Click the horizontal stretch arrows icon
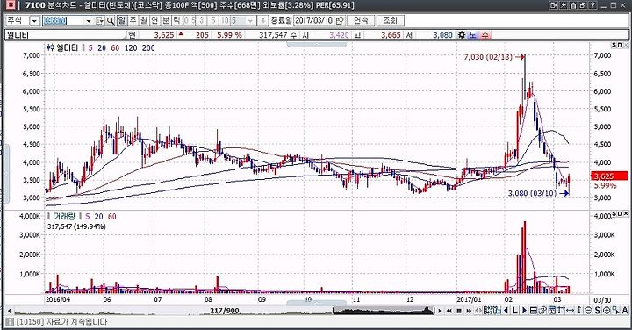 coord(571,311)
